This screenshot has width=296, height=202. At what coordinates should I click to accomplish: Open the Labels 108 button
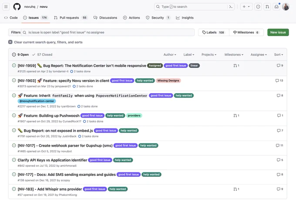click(213, 32)
